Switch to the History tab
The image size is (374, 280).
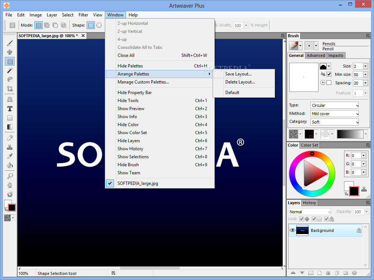[x=309, y=203]
